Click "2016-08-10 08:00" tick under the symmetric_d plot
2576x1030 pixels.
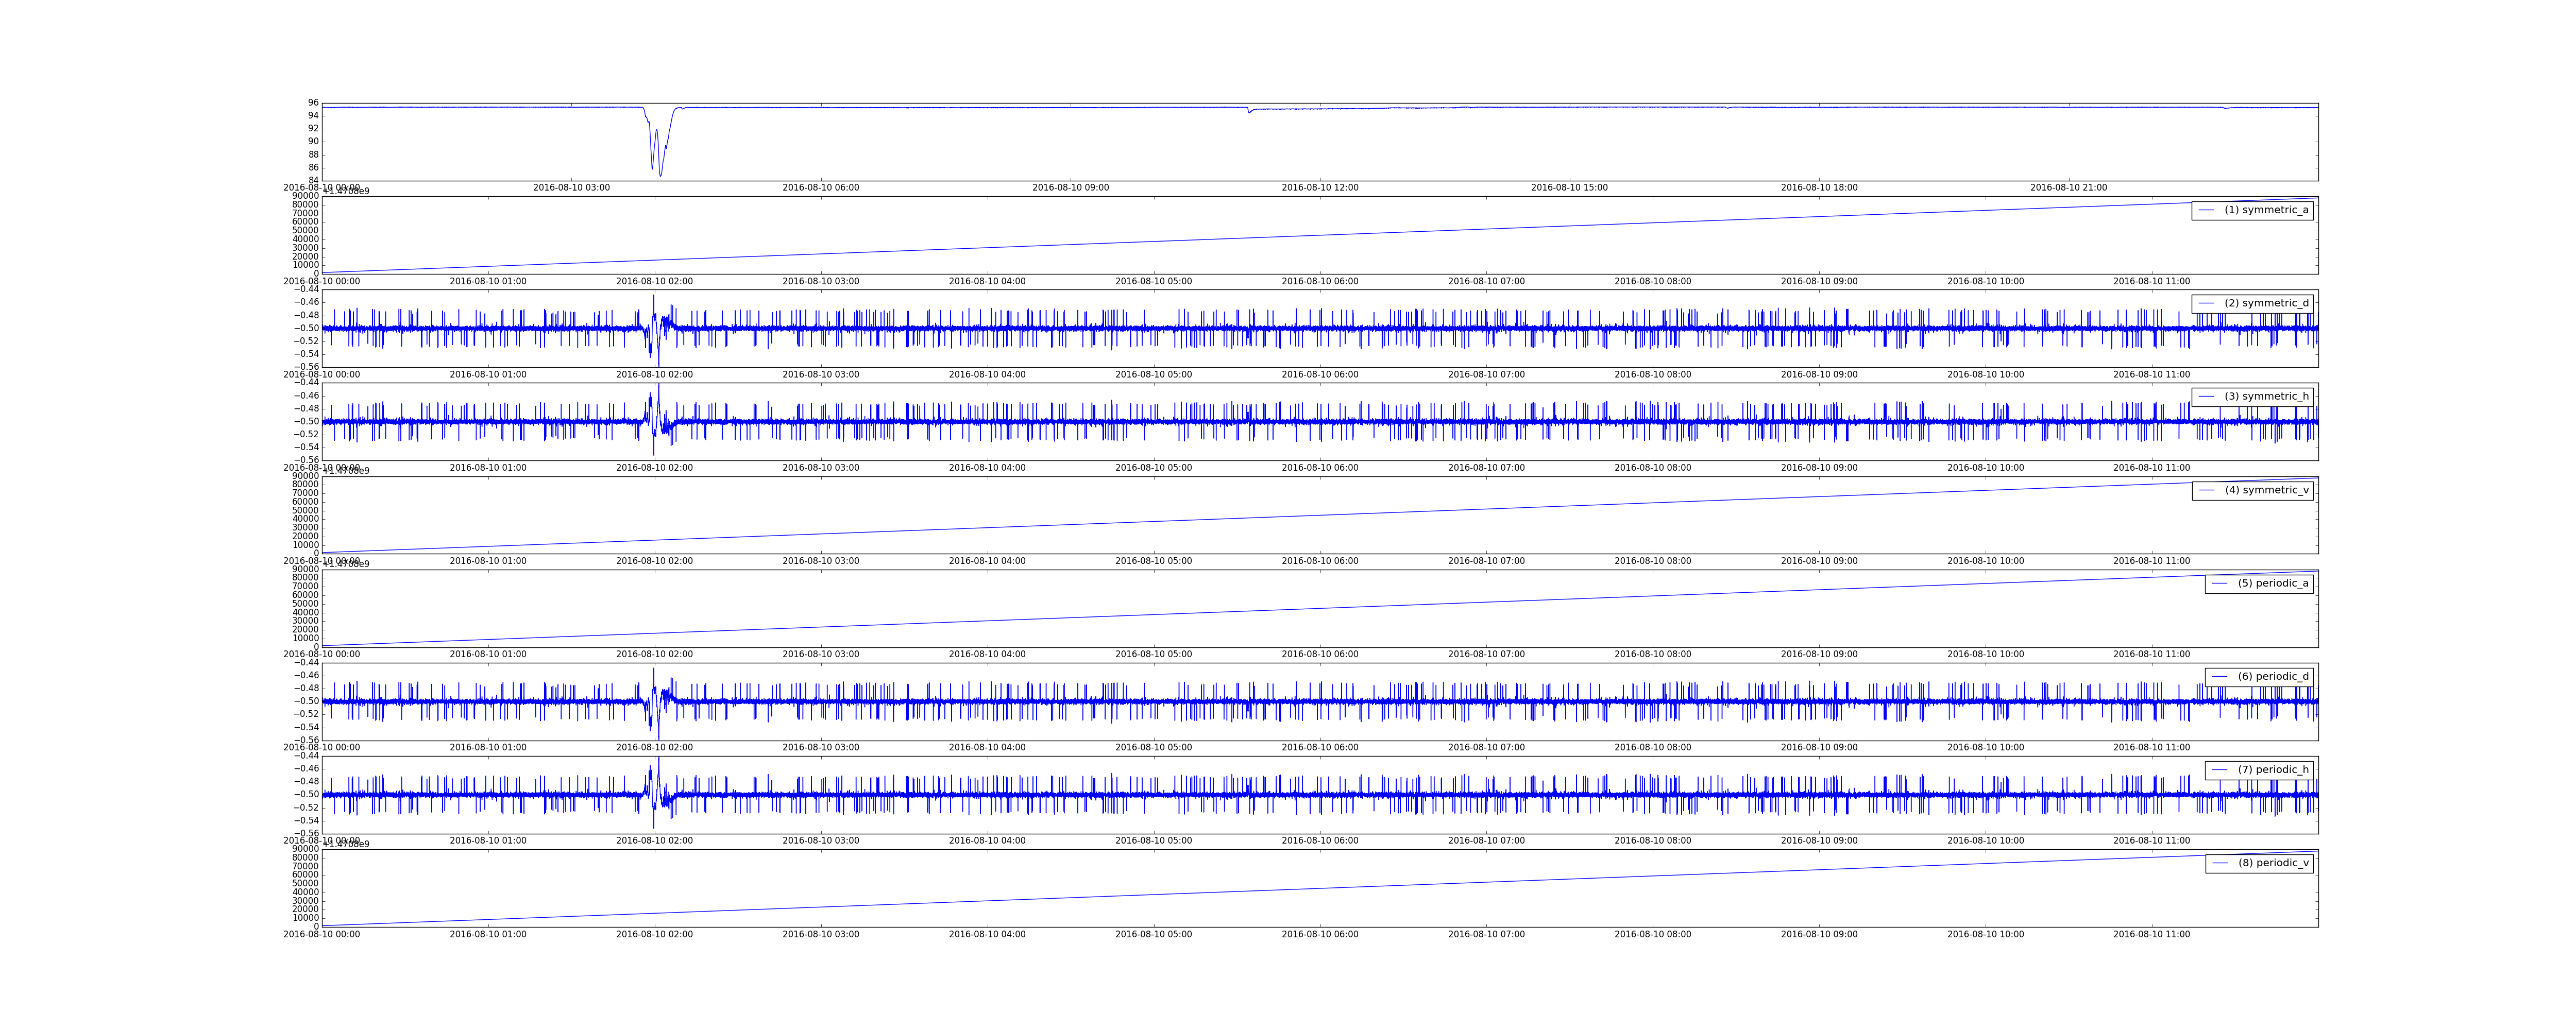pyautogui.click(x=1653, y=375)
